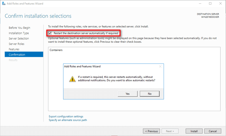Open the Installation Type step
Screen dimensions: 226x136
19,33
